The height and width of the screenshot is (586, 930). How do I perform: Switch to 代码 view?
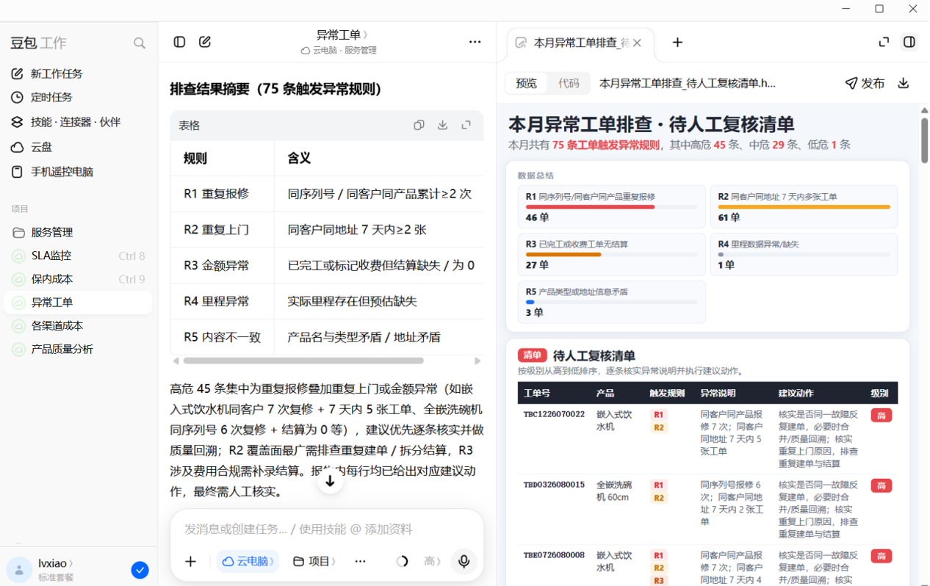pyautogui.click(x=569, y=83)
